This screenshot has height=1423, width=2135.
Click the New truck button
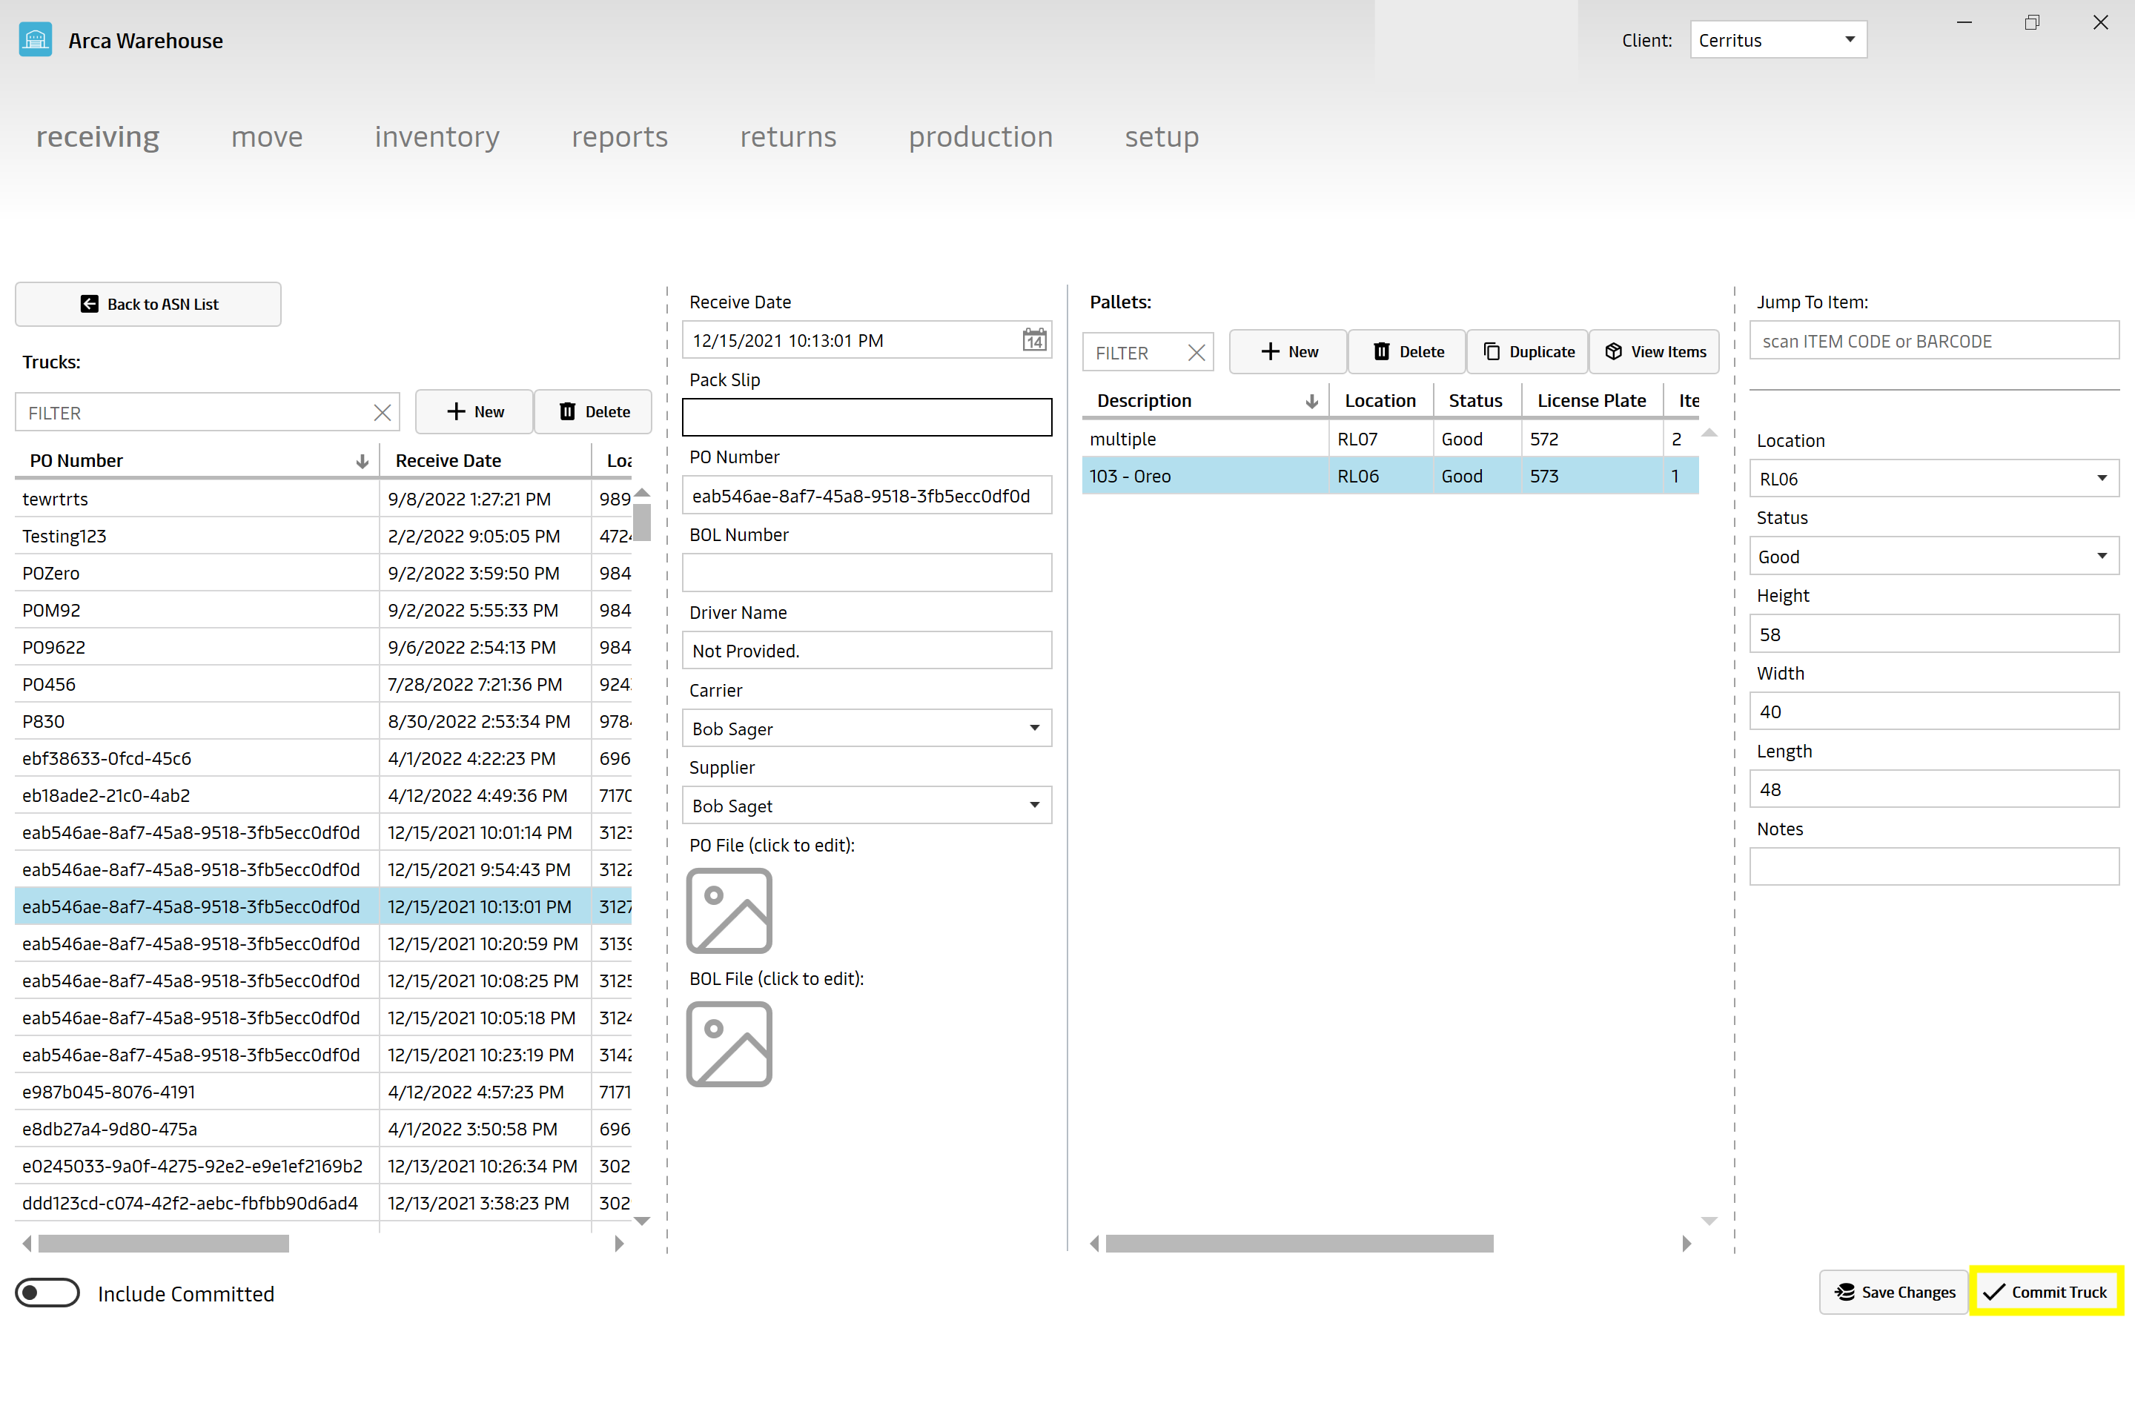click(474, 411)
